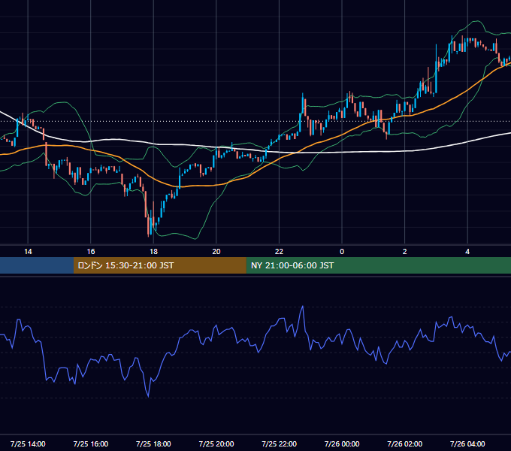Click the 7/25 22:00 date label
Image resolution: width=511 pixels, height=451 pixels.
[280, 443]
